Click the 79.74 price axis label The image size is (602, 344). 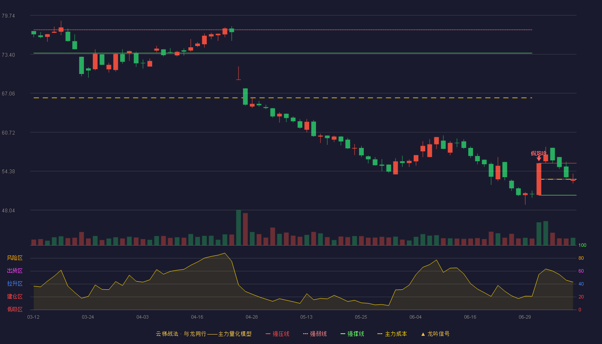(x=8, y=16)
